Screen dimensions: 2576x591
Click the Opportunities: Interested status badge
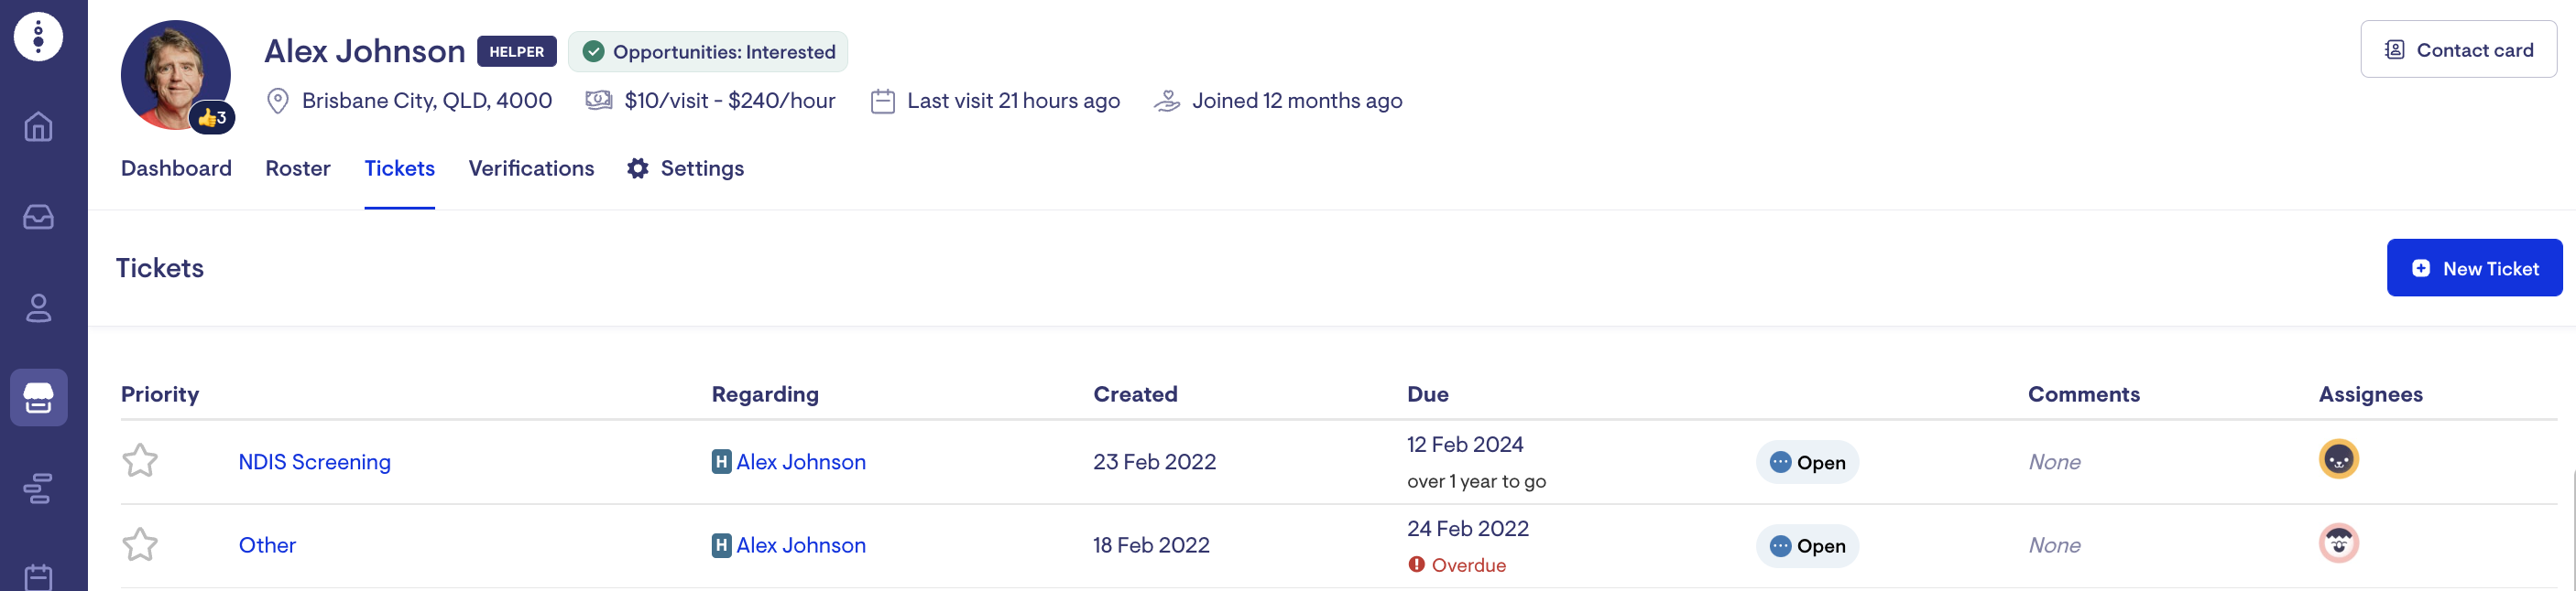tap(708, 52)
